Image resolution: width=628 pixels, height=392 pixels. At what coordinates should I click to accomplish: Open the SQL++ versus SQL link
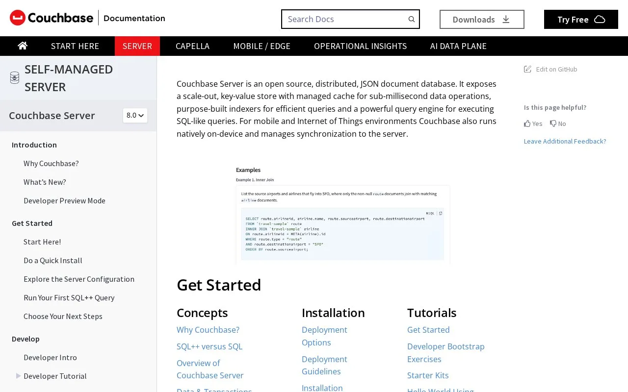point(209,346)
